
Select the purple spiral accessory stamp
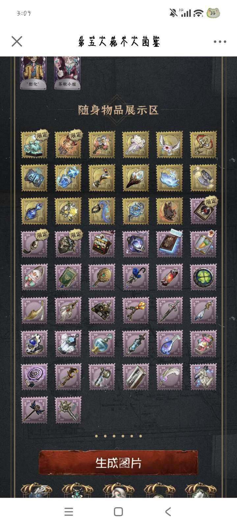click(34, 376)
